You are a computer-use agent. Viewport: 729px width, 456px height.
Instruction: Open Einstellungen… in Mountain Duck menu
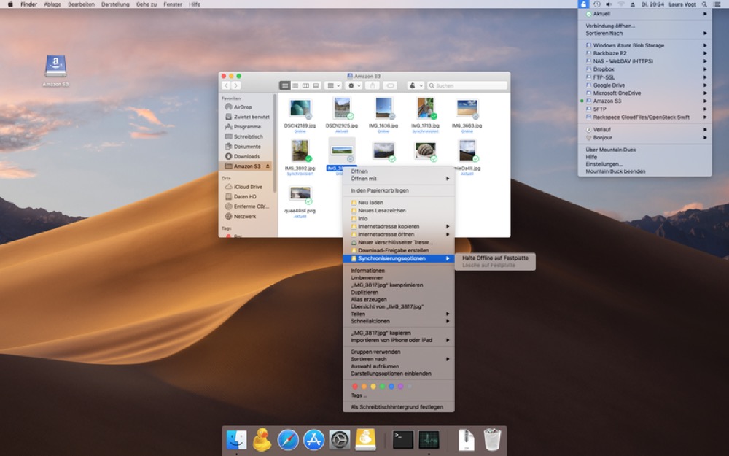pyautogui.click(x=604, y=164)
